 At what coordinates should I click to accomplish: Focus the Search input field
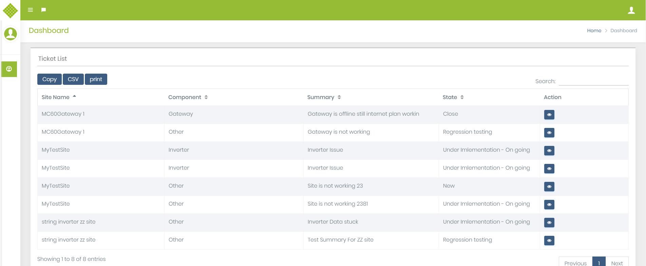[x=593, y=81]
